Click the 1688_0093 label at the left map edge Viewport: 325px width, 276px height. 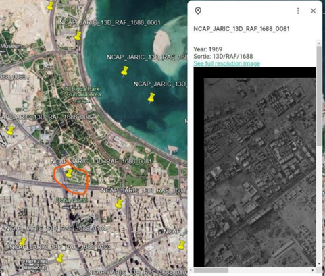(x=13, y=77)
